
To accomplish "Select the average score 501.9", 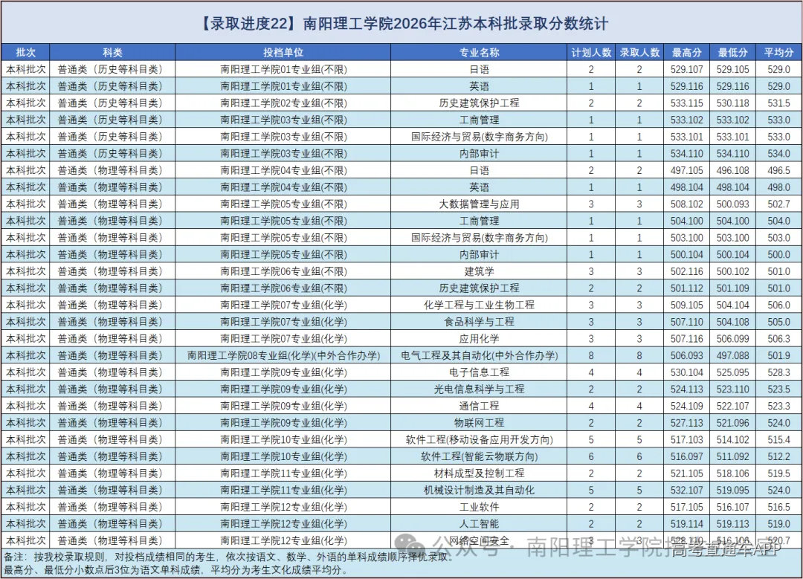I will [x=779, y=355].
